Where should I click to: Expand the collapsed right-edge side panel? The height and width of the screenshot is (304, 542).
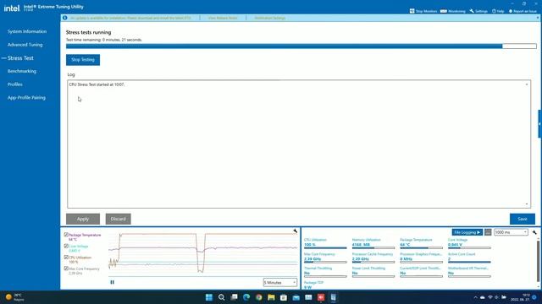point(539,124)
